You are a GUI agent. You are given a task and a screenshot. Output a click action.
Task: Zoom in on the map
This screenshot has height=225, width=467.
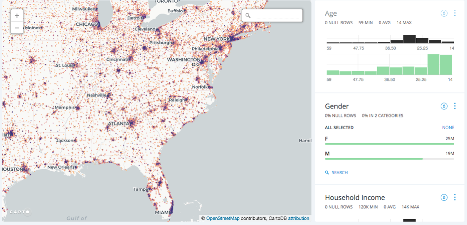(x=17, y=16)
